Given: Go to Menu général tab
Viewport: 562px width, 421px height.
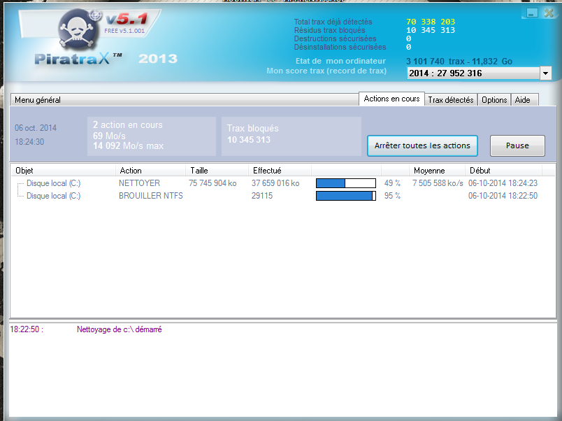Looking at the screenshot, I should pyautogui.click(x=185, y=100).
